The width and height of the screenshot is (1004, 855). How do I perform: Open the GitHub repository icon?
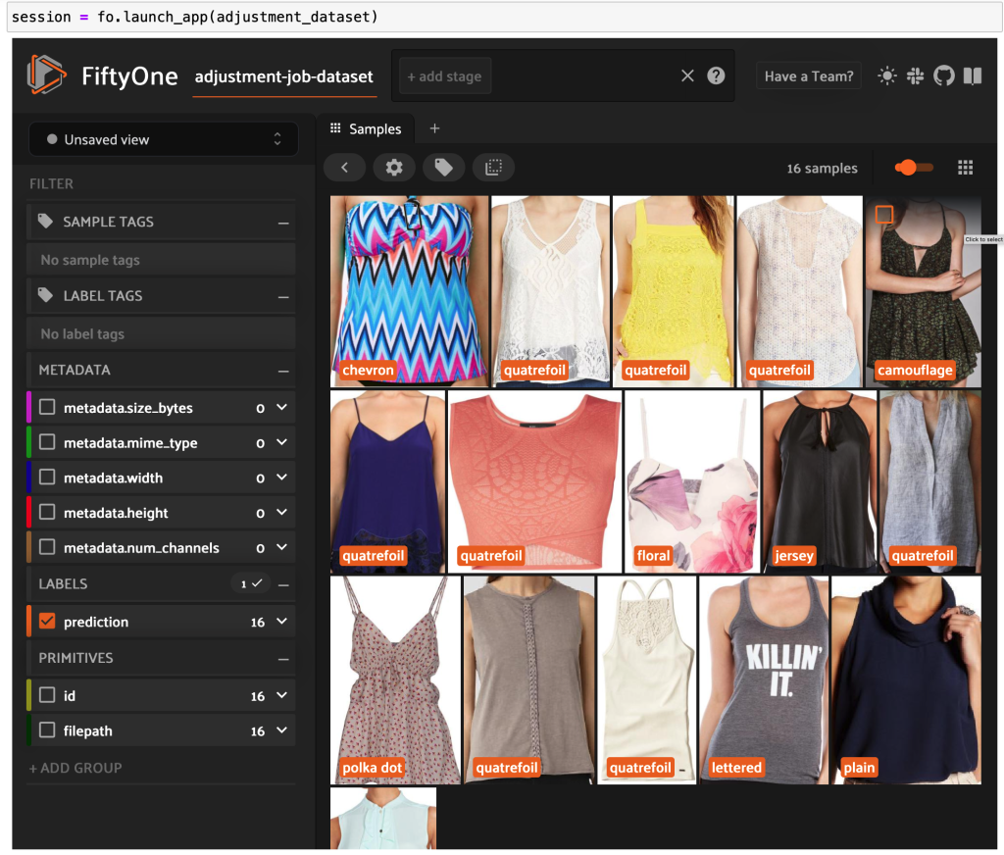click(943, 76)
